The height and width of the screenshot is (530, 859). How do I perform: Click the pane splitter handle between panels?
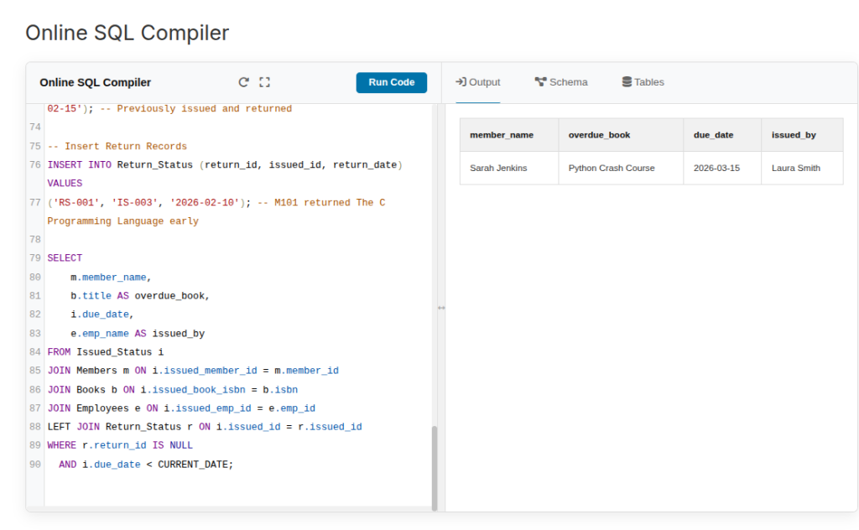(x=441, y=308)
